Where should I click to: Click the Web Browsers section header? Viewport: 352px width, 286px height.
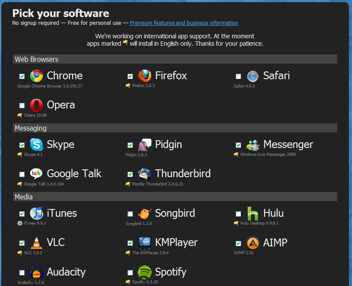click(175, 59)
